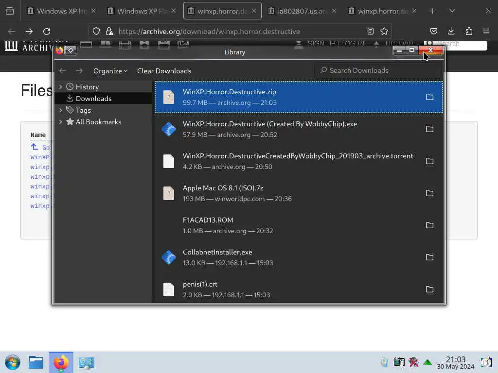Click the Library forward arrow
Image resolution: width=498 pixels, height=373 pixels.
click(x=79, y=71)
